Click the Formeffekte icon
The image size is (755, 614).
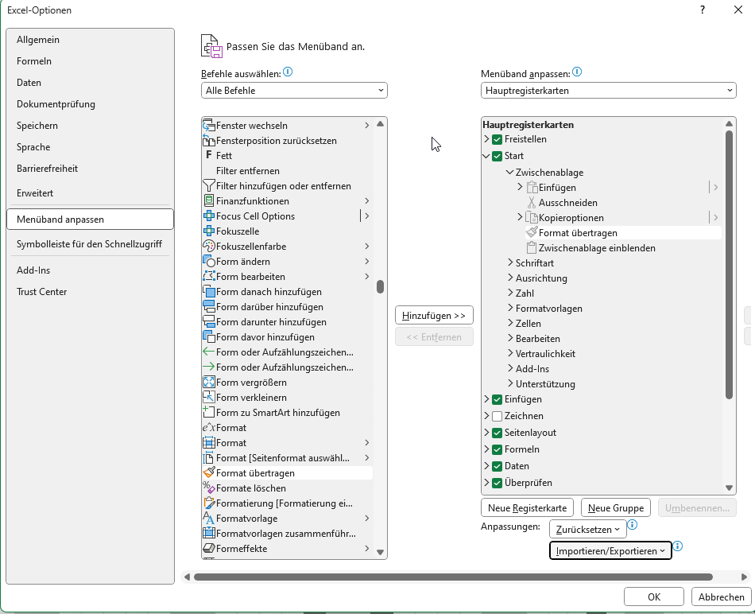pyautogui.click(x=208, y=549)
